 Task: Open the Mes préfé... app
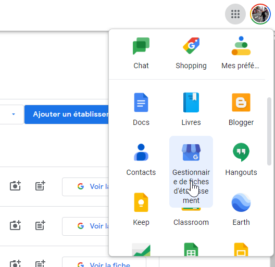tap(241, 53)
